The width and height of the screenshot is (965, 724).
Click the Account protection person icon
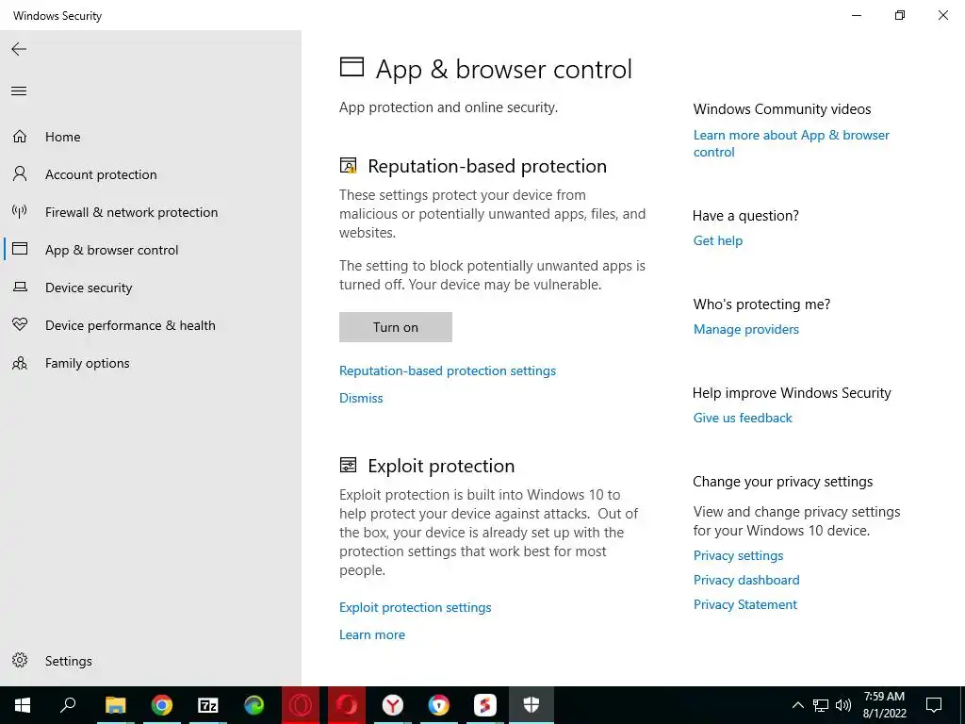[x=20, y=173]
